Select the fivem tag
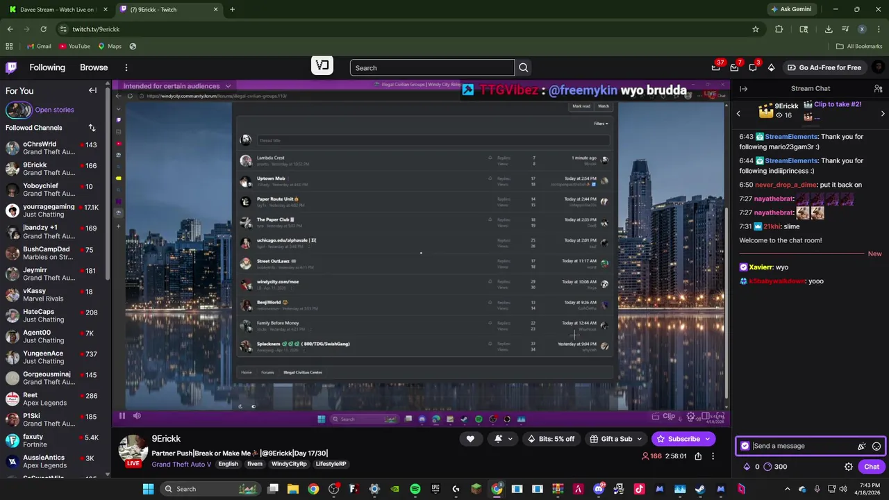Viewport: 889px width, 500px height. point(255,464)
